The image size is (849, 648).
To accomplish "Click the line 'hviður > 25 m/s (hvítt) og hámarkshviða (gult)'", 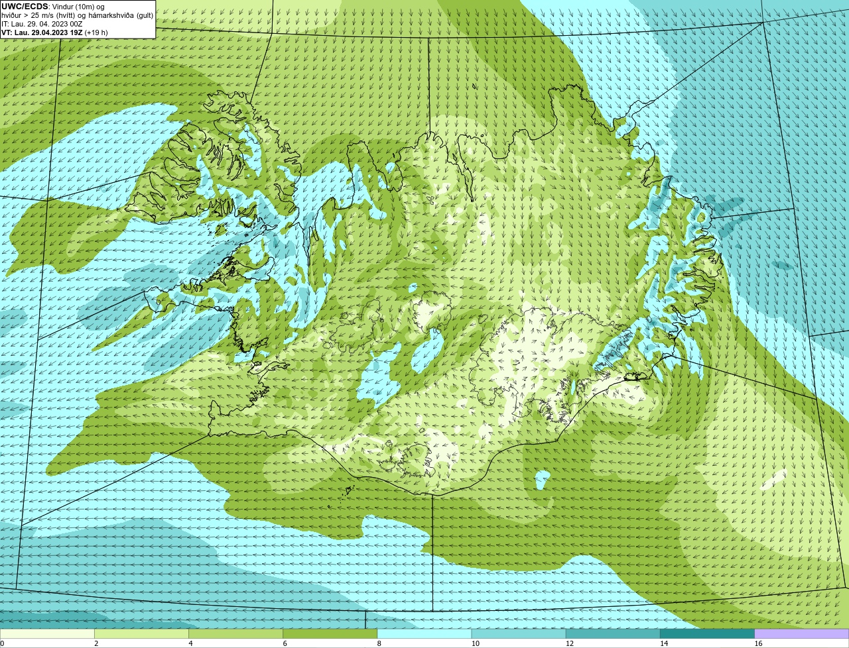I will pos(77,15).
